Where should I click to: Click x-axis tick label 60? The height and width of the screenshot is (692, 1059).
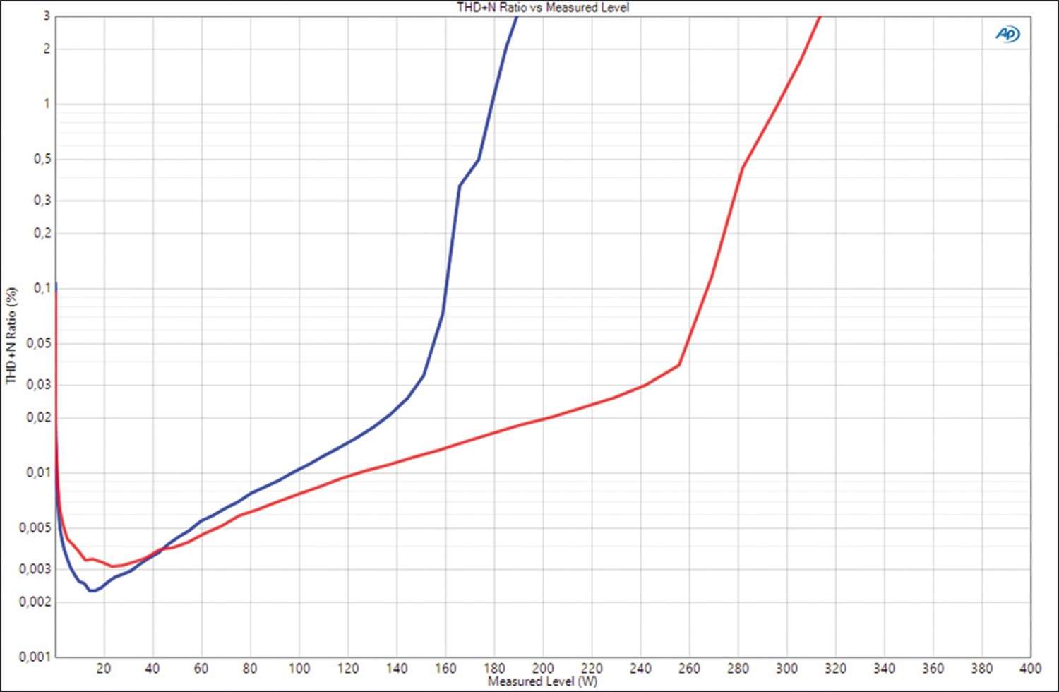pyautogui.click(x=201, y=668)
